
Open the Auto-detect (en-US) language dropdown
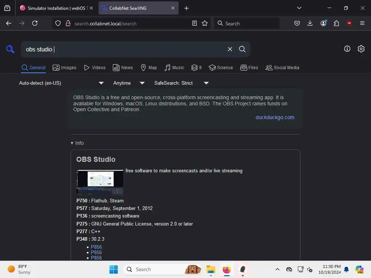61,83
